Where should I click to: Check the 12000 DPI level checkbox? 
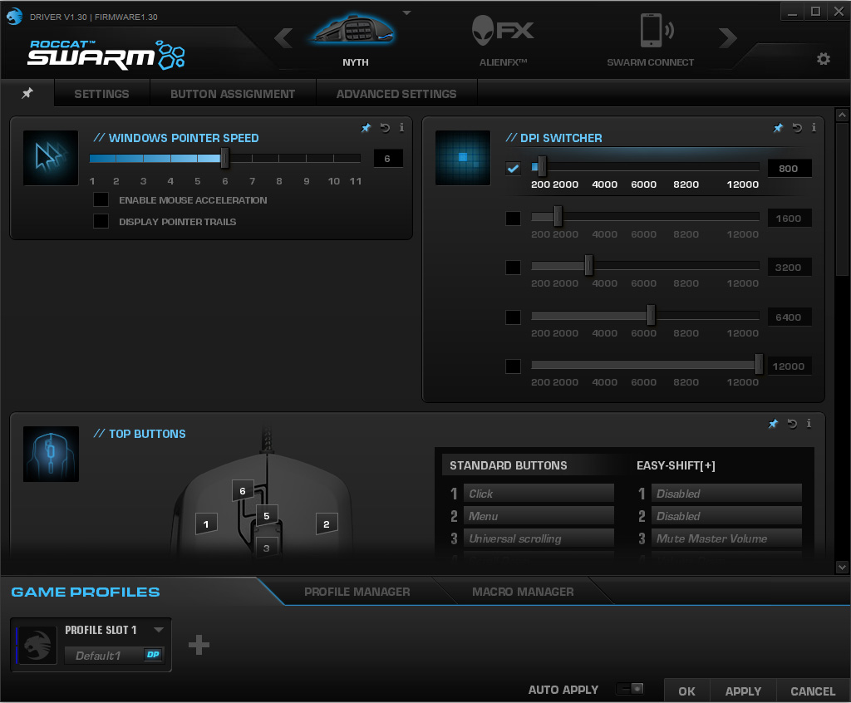point(513,366)
